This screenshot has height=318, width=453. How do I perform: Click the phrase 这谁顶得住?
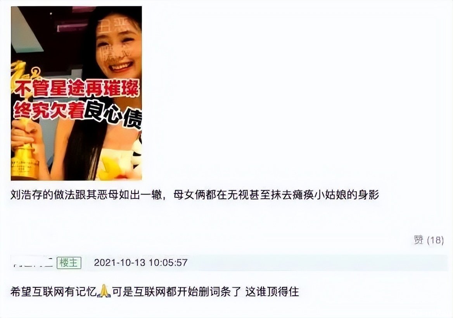click(x=272, y=291)
